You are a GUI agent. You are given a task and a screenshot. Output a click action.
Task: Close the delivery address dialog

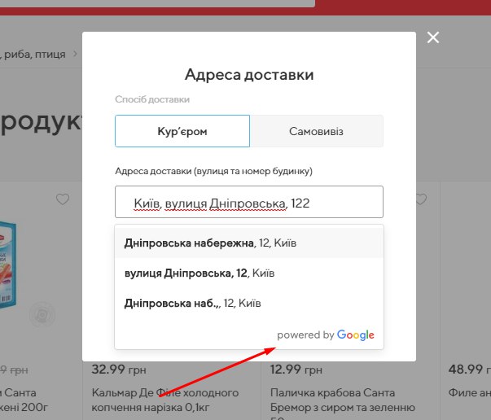click(432, 37)
